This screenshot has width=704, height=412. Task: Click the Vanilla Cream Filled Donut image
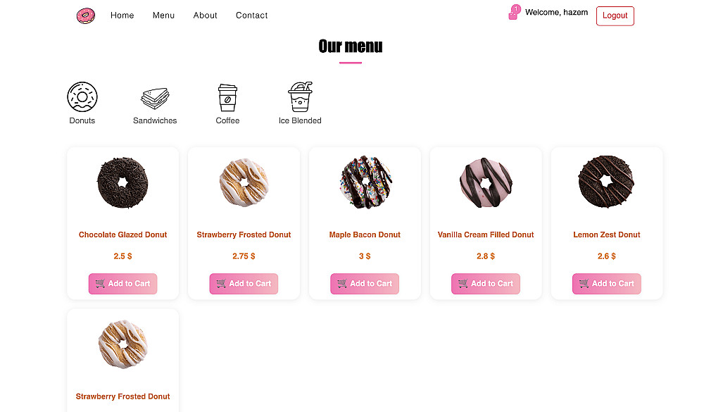[486, 182]
